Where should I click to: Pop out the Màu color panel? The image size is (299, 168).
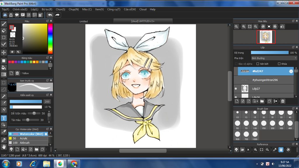[47, 21]
